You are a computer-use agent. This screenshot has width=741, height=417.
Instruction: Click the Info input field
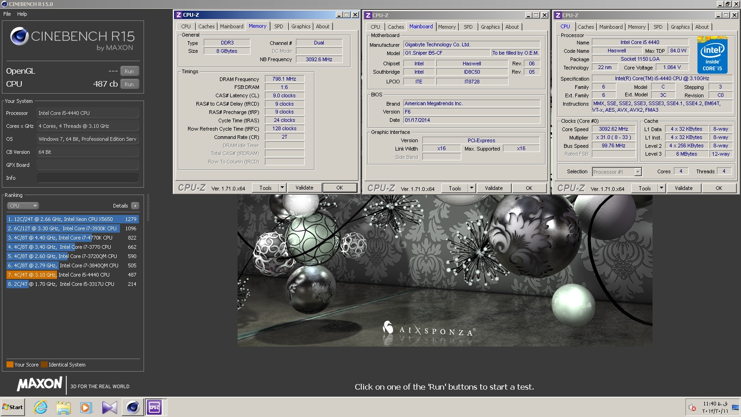click(88, 178)
